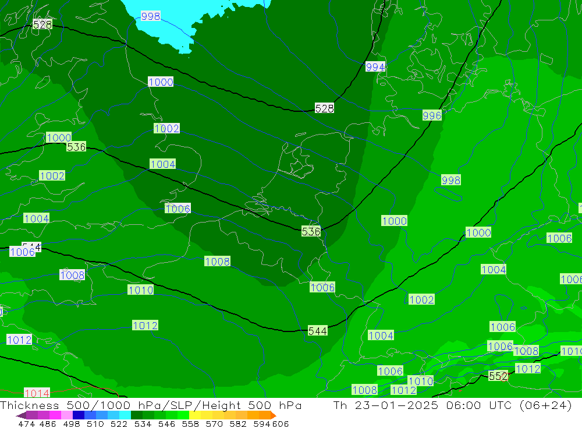Click the light pink legend swatch
The height and width of the screenshot is (427, 582).
(x=67, y=415)
